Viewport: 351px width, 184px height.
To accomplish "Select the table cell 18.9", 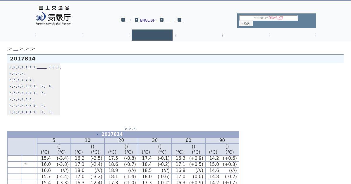I will click(113, 171).
